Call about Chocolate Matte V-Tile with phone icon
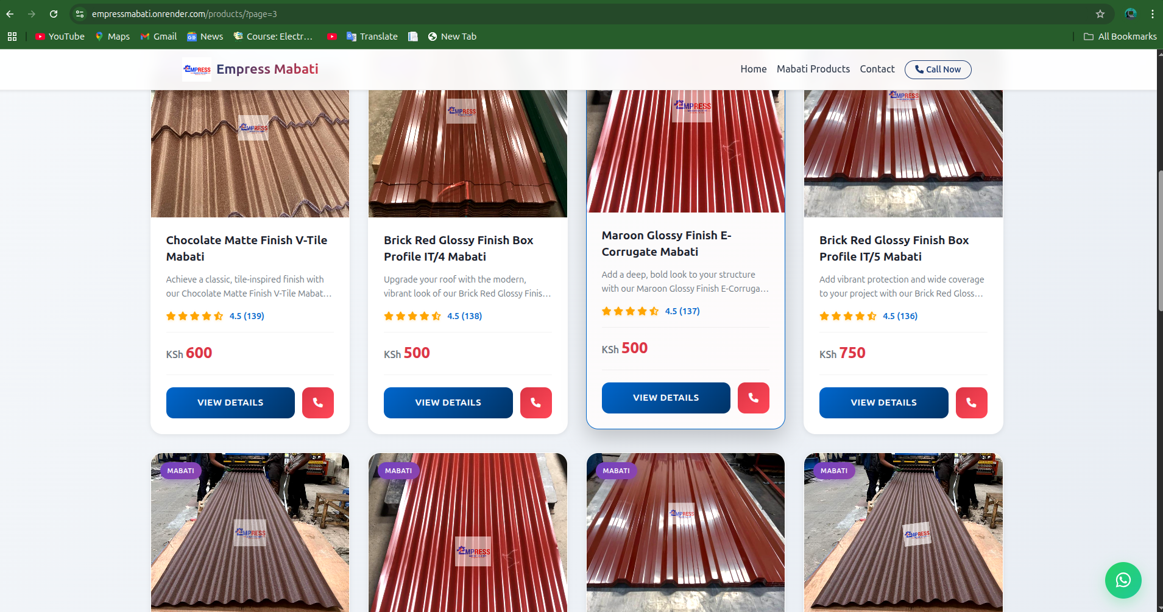 coord(318,403)
